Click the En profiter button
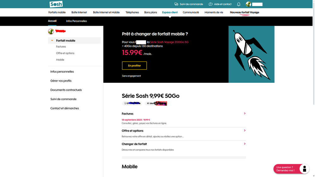 pyautogui.click(x=134, y=66)
